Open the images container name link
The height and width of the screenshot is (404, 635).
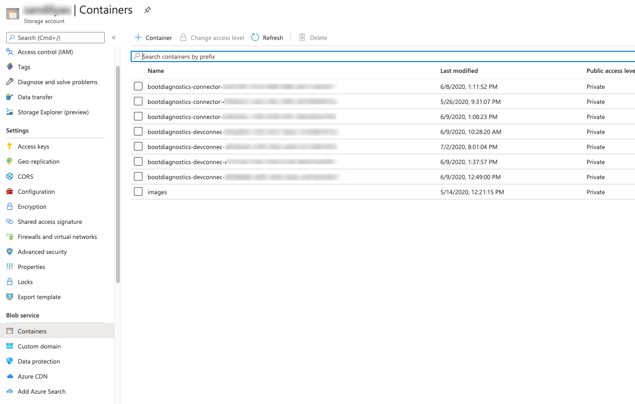157,192
